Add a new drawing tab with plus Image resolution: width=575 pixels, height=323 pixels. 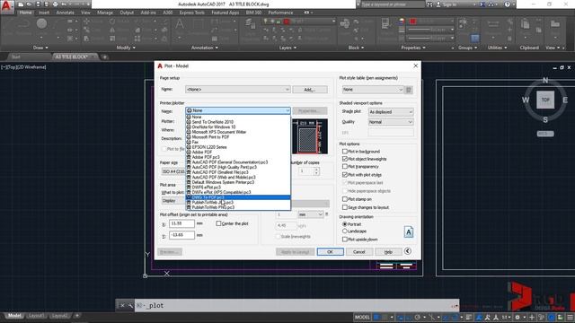(x=104, y=57)
